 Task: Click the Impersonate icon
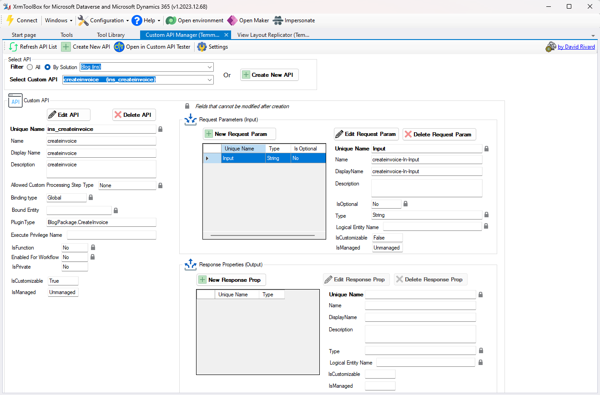277,20
